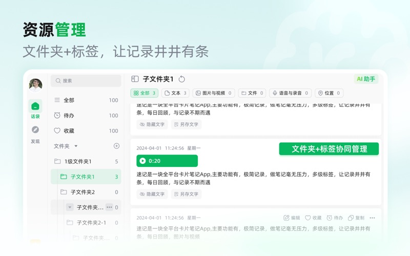Click the 搜索 search field
The height and width of the screenshot is (256, 410).
pyautogui.click(x=86, y=80)
